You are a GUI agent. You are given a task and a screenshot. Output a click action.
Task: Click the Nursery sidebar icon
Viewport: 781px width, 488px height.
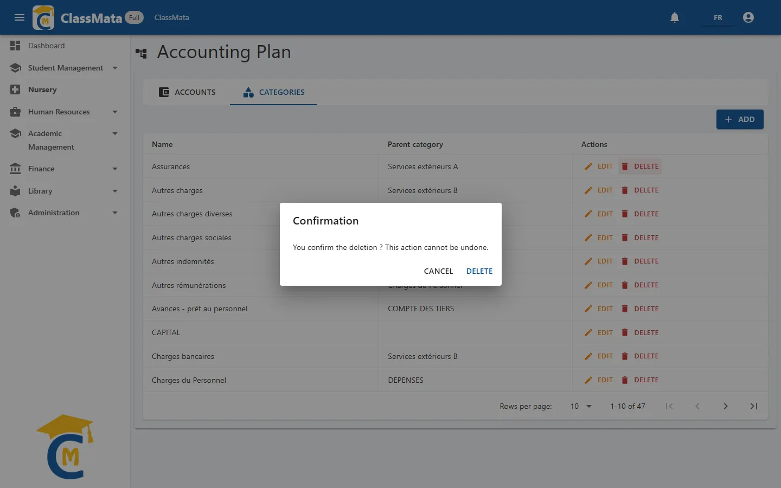click(x=15, y=89)
